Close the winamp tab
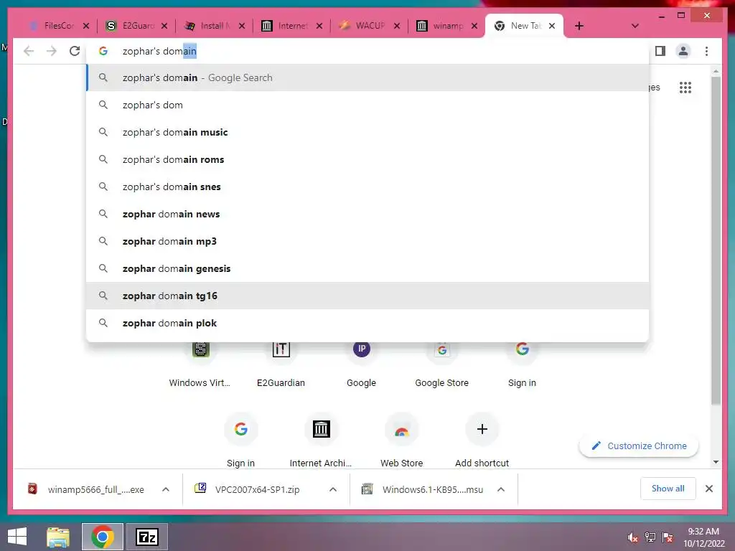 474,26
